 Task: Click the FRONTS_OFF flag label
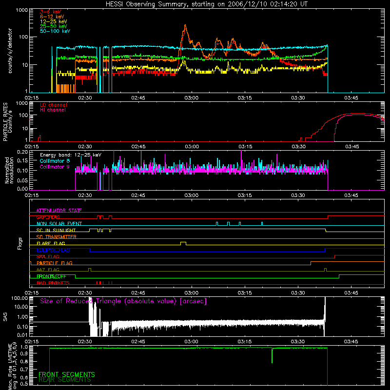[52, 276]
